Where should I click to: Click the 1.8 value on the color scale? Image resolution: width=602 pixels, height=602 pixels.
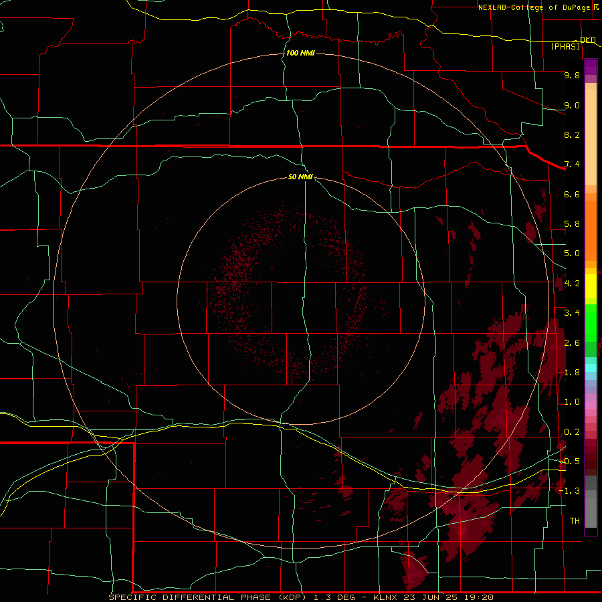pyautogui.click(x=572, y=373)
